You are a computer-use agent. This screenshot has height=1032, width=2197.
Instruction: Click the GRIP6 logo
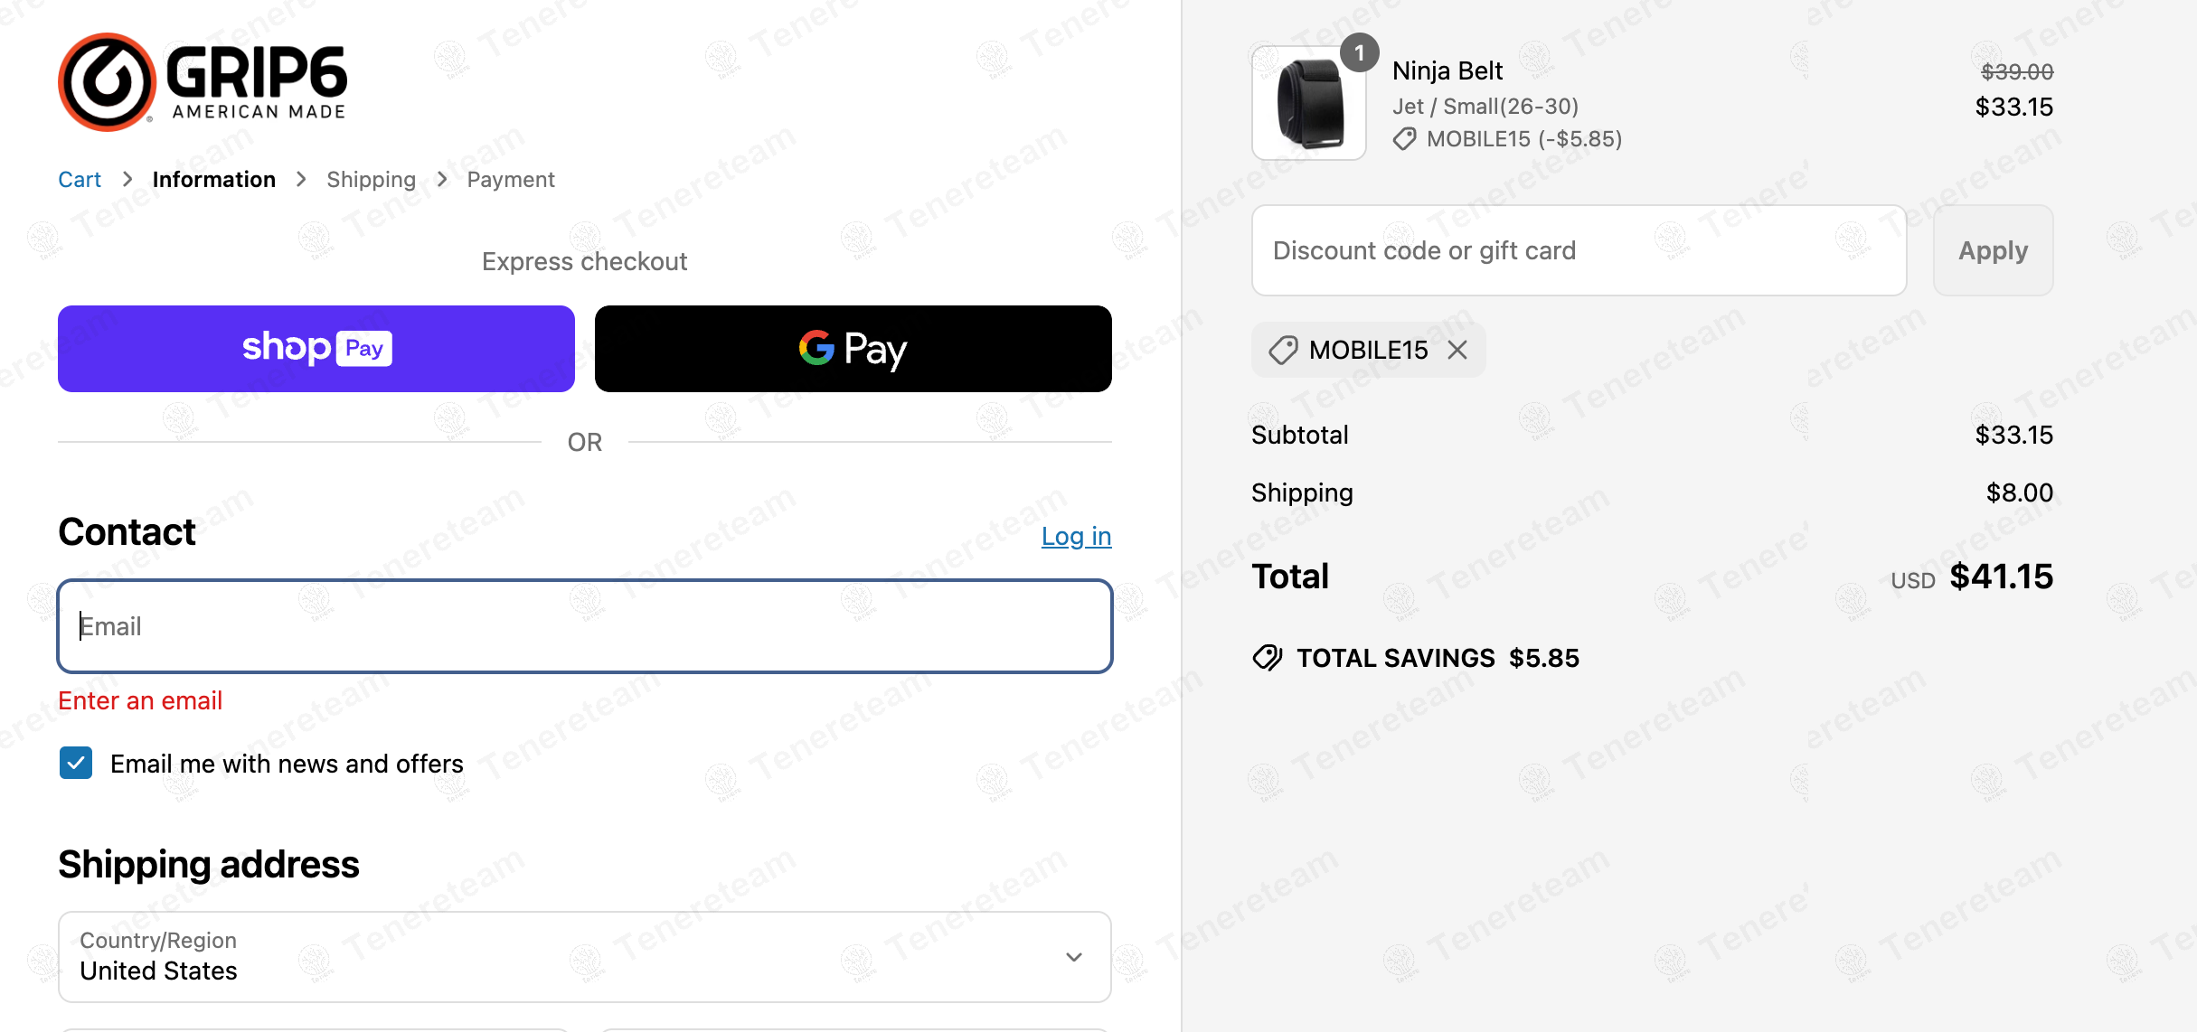coord(203,82)
